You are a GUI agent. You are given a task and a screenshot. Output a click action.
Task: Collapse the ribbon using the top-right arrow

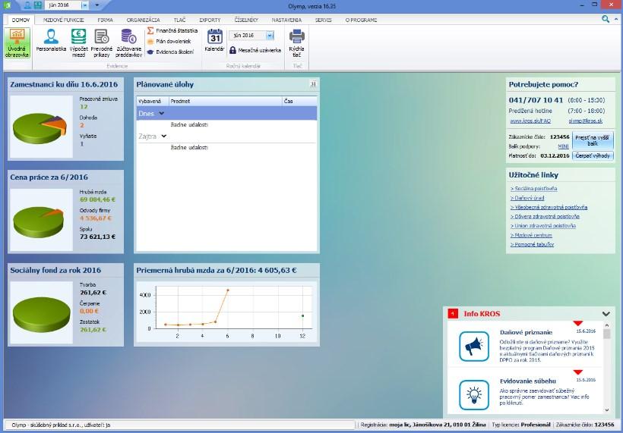click(618, 19)
